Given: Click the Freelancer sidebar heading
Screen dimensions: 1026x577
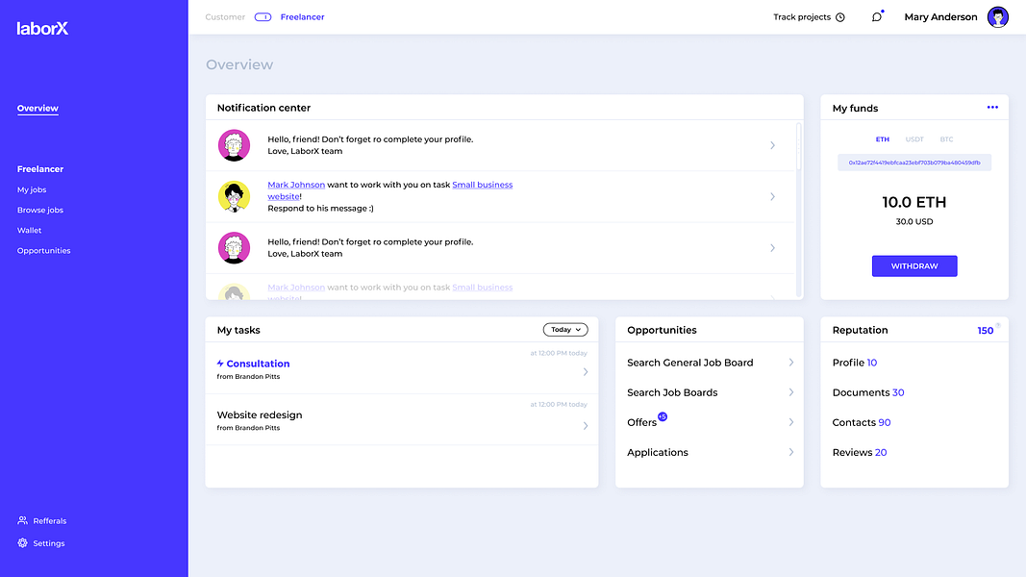Looking at the screenshot, I should coord(40,169).
